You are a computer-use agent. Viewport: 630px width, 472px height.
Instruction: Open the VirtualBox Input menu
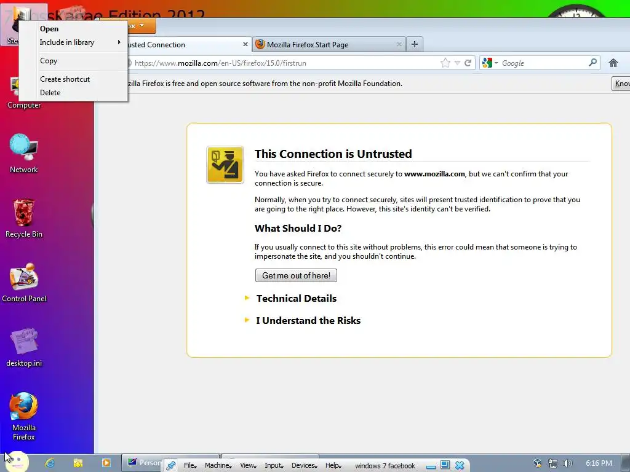pos(274,466)
